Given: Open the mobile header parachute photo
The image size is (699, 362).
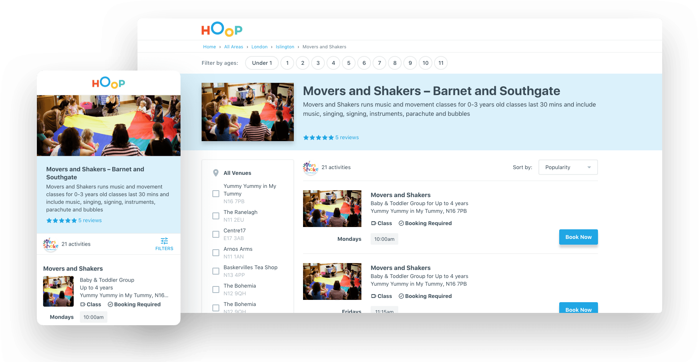Looking at the screenshot, I should point(109,125).
